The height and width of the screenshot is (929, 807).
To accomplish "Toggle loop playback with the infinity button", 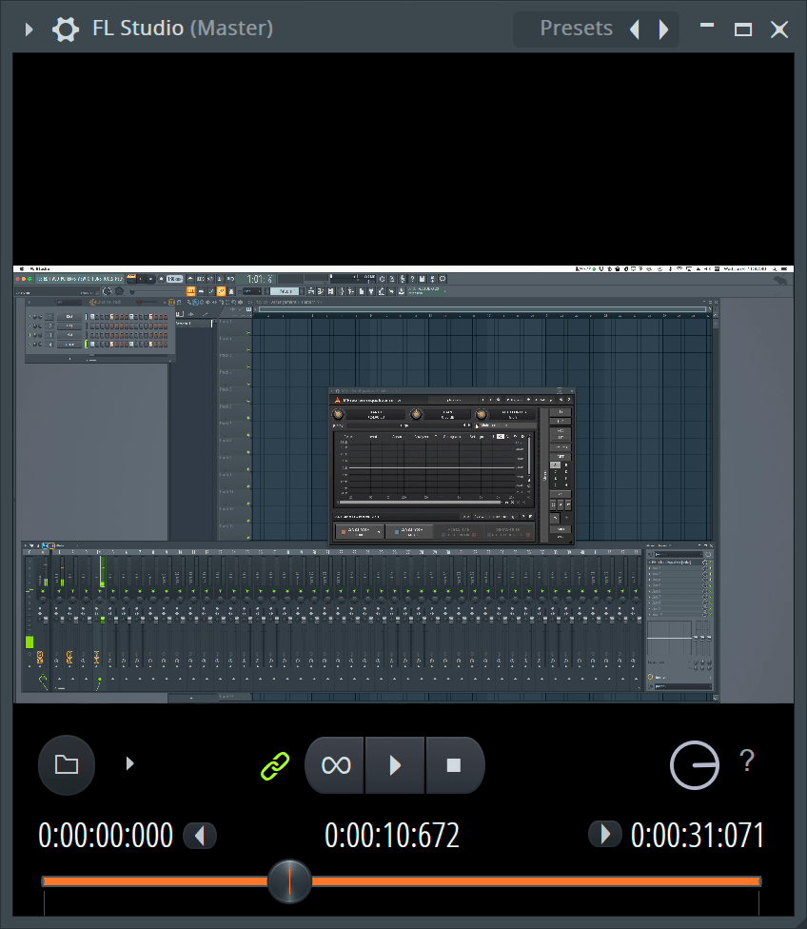I will pyautogui.click(x=334, y=764).
